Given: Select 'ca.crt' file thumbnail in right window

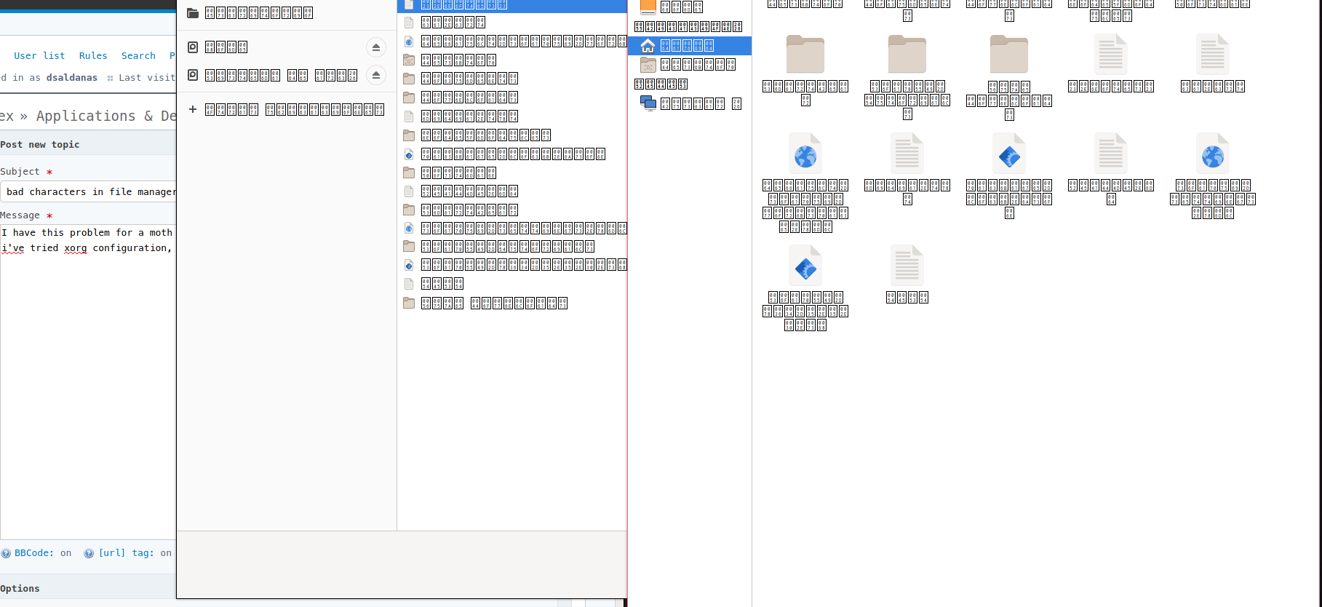Looking at the screenshot, I should 1213,55.
